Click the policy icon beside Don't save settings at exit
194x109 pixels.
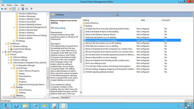pyautogui.click(x=84, y=63)
